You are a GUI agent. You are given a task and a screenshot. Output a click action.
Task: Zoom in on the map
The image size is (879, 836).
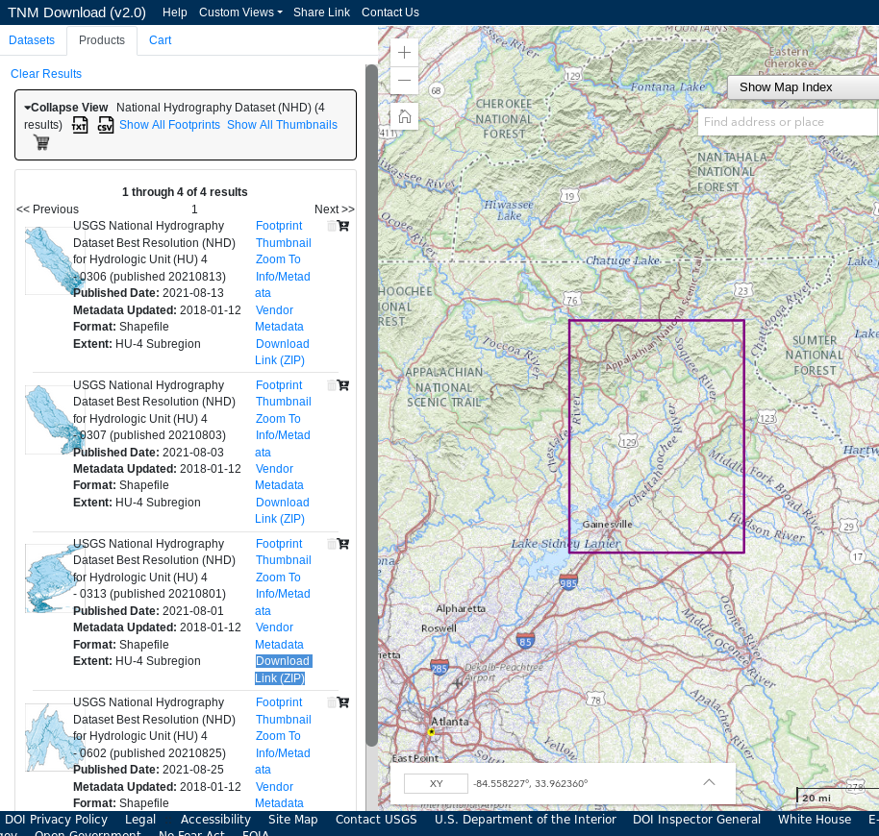click(405, 53)
